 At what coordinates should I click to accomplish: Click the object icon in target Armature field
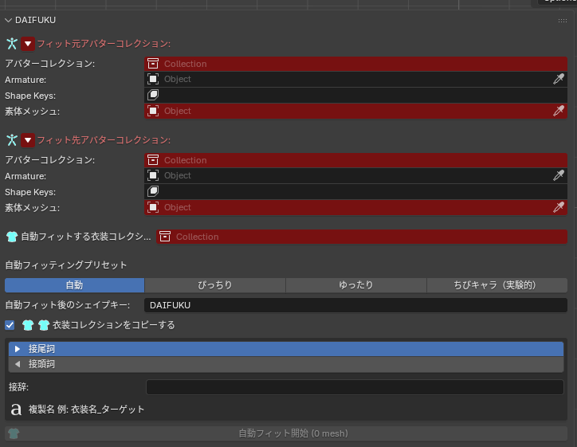click(153, 175)
